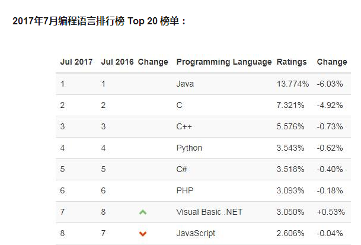The image size is (361, 245).
Task: Click the 2.606% rating value
Action: [x=290, y=233]
